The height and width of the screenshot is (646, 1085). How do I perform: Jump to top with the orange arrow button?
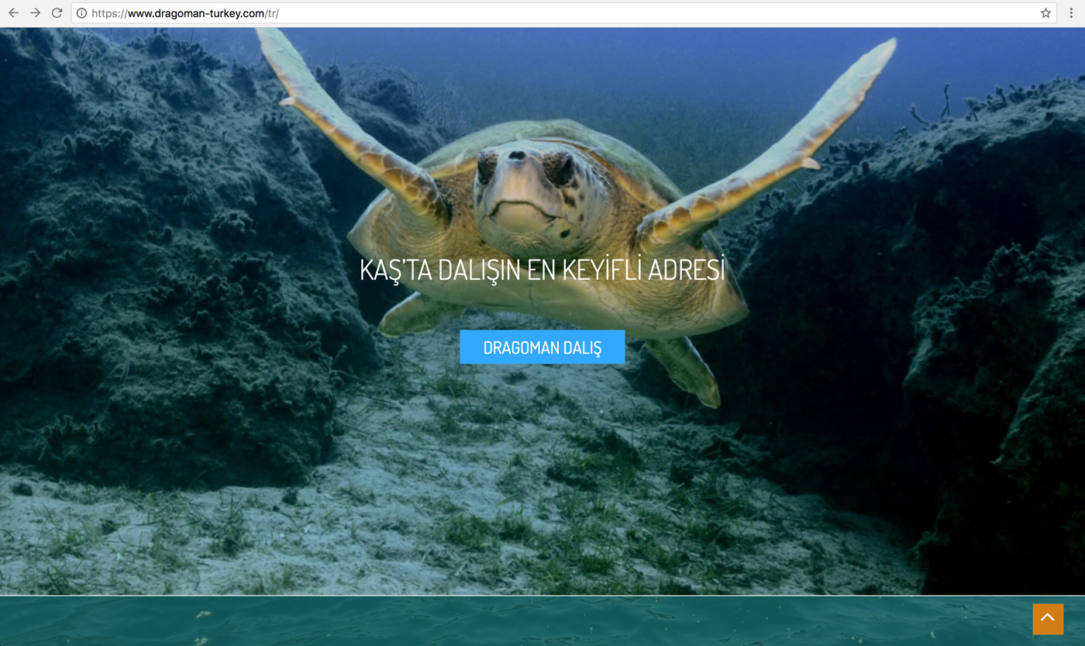pyautogui.click(x=1048, y=619)
